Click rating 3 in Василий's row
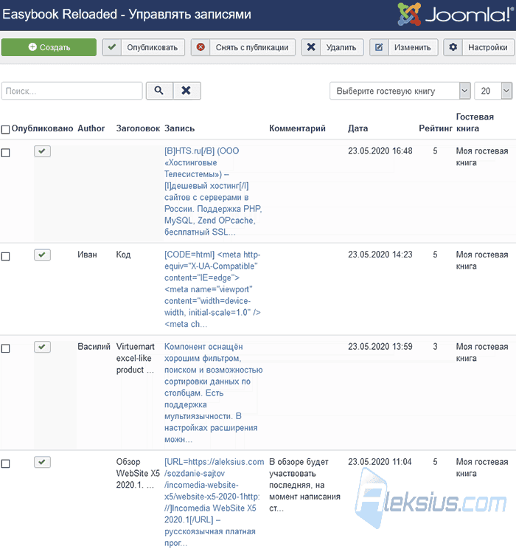 click(435, 347)
